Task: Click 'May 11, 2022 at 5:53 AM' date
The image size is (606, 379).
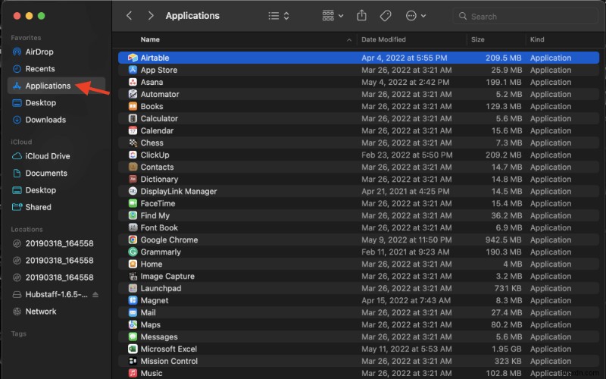Action: [407, 349]
